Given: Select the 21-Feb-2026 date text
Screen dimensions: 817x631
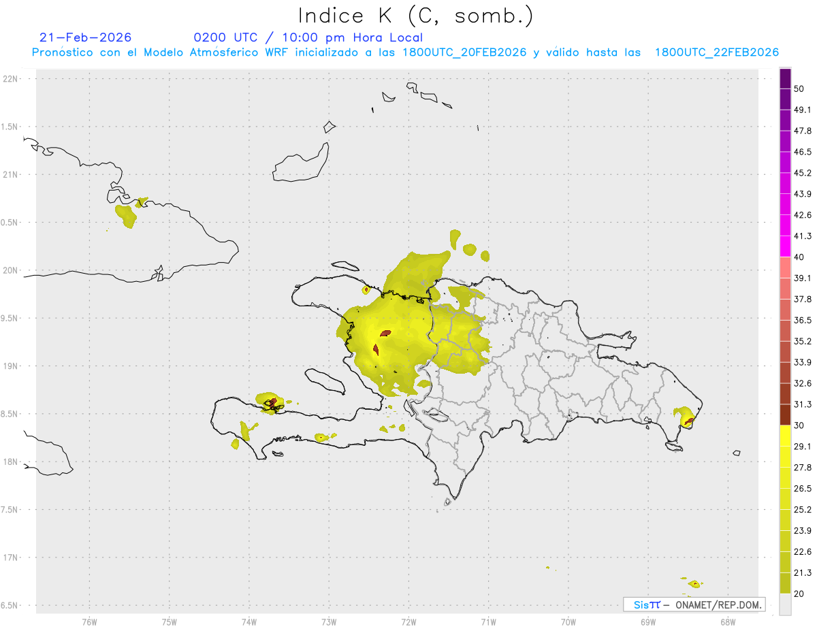Looking at the screenshot, I should click(85, 37).
